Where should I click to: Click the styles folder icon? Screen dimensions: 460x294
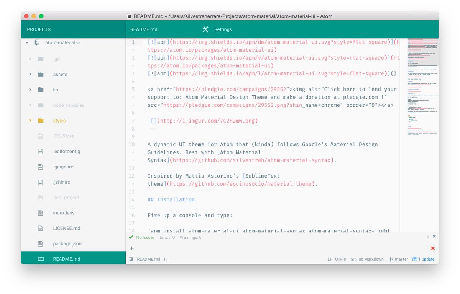[41, 121]
